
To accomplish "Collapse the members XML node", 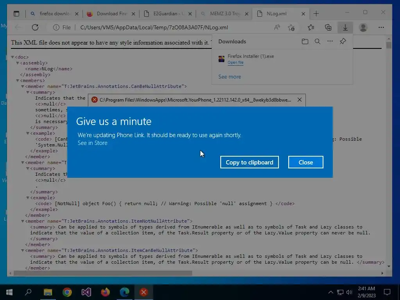I will tap(18, 80).
